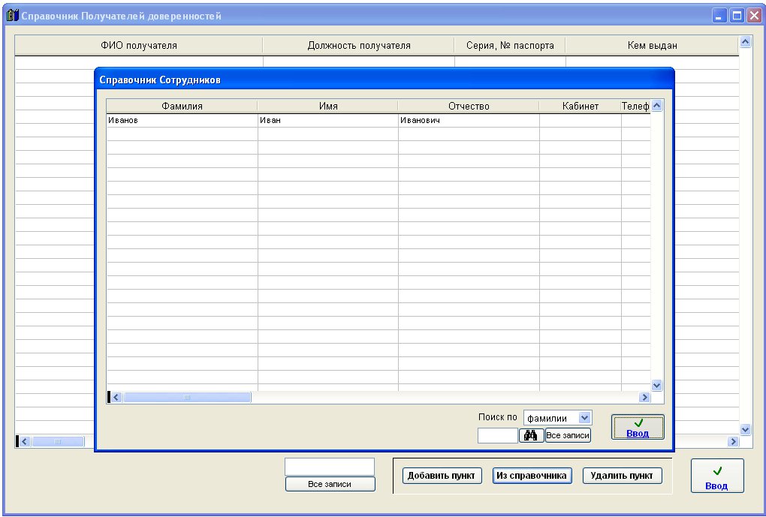Click the left arrow of the employee table's horizontal scrollbar
This screenshot has width=766, height=517.
pos(116,397)
